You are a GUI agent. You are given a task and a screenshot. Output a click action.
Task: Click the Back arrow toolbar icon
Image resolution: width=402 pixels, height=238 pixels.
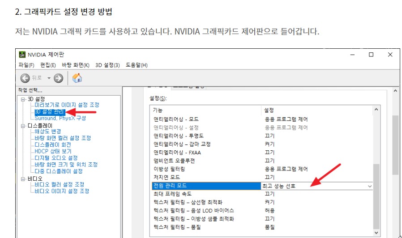pos(25,78)
